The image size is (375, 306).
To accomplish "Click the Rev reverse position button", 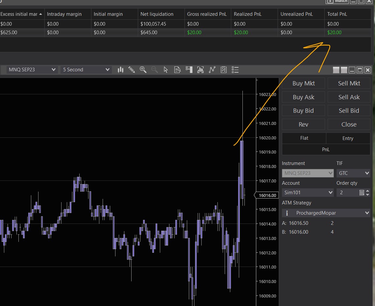I will pyautogui.click(x=303, y=124).
